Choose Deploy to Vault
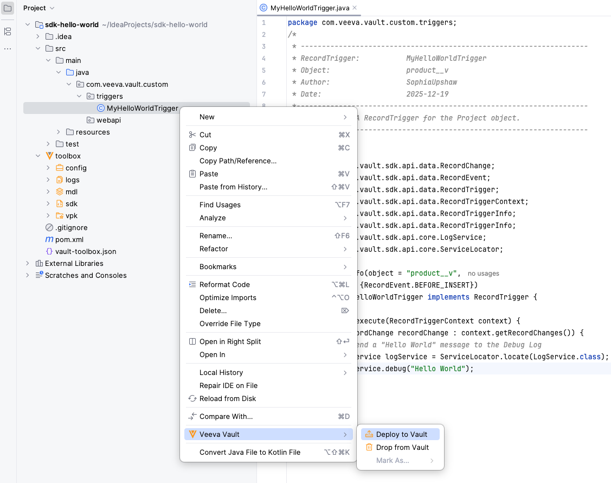The width and height of the screenshot is (611, 483). [400, 434]
